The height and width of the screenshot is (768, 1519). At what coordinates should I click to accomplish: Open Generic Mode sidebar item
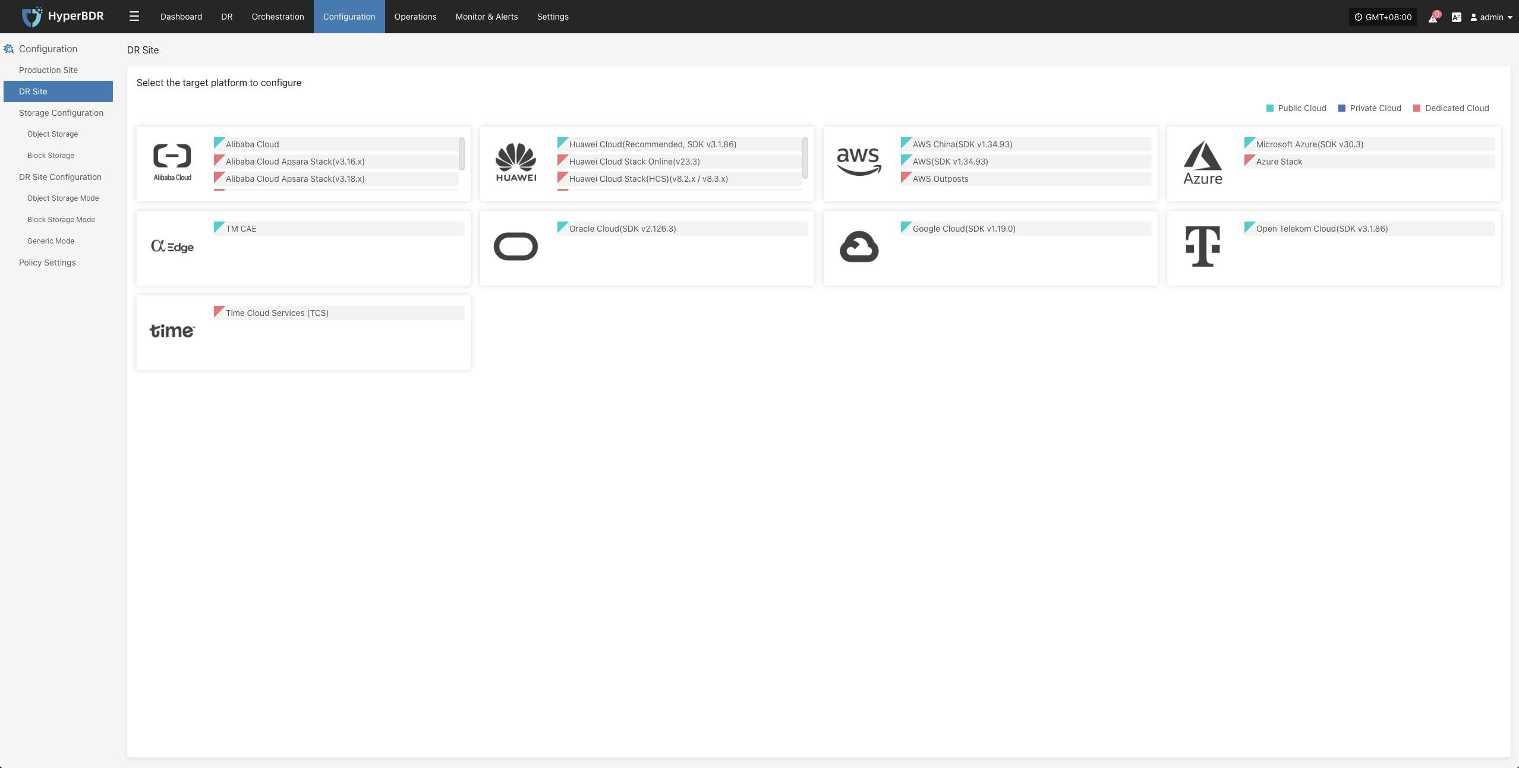point(58,241)
